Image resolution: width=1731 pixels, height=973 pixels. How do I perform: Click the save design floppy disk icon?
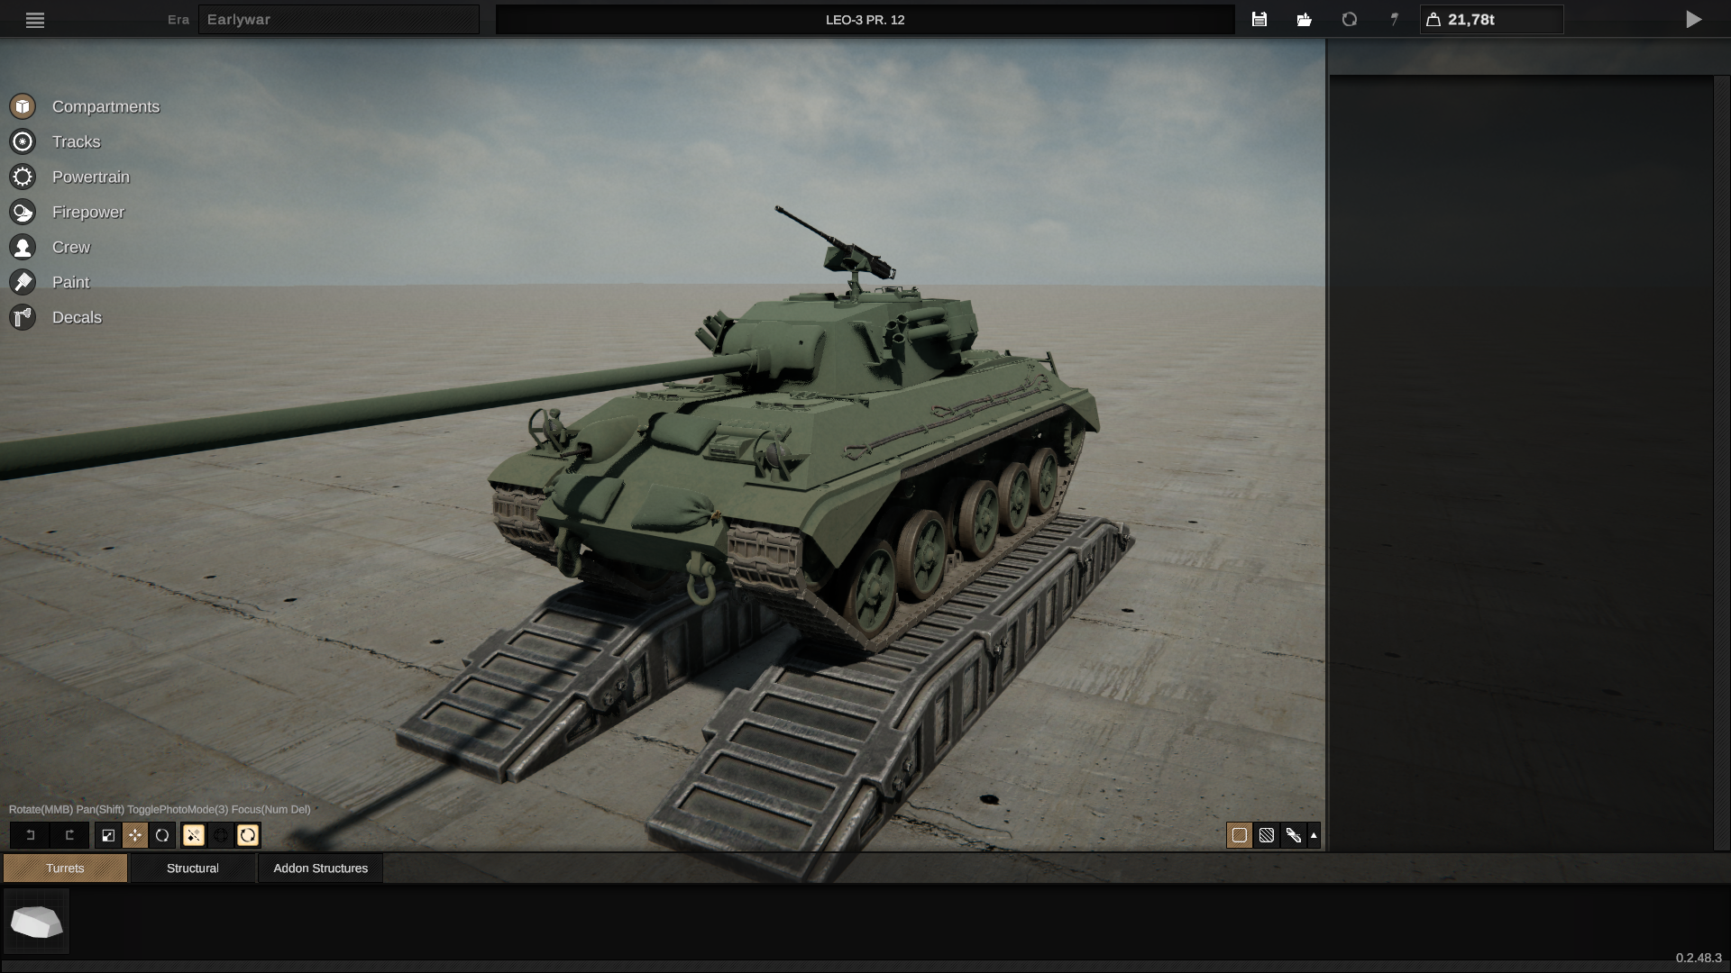point(1259,19)
